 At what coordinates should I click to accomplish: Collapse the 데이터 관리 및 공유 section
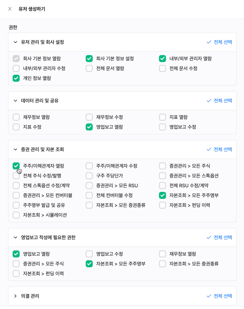coord(15,101)
